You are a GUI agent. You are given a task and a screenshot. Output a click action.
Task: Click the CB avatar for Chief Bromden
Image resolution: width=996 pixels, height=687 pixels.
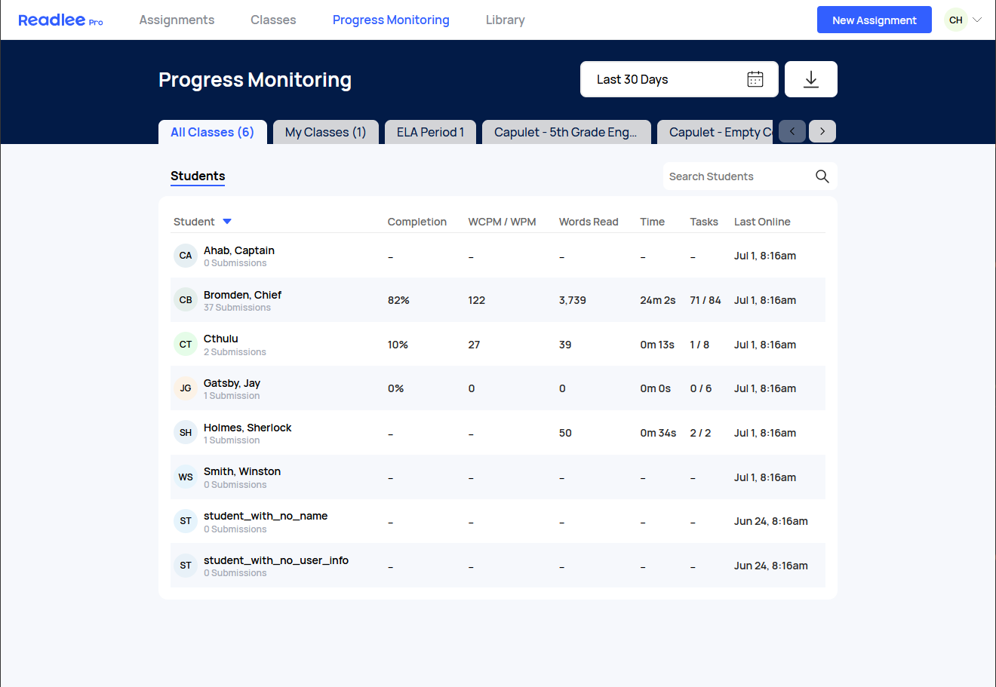(x=186, y=300)
